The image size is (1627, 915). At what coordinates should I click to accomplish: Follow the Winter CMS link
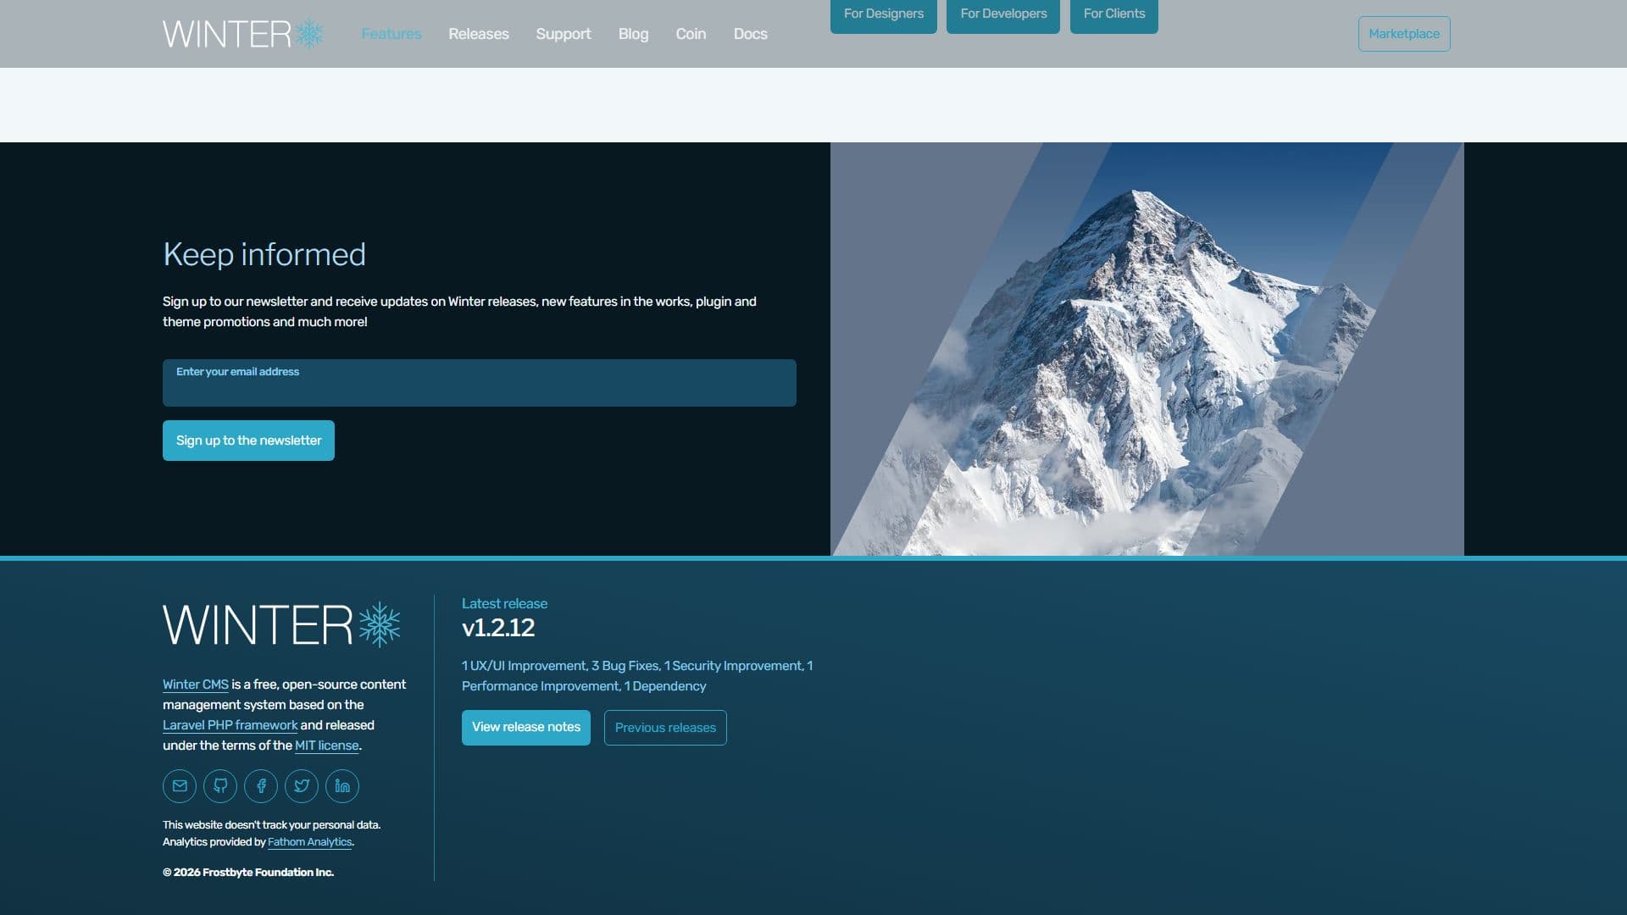(x=196, y=685)
